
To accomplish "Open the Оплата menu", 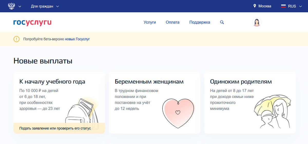I will tap(172, 22).
